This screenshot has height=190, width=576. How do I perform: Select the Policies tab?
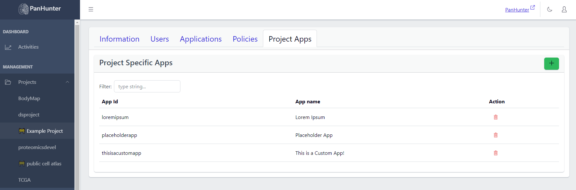245,39
